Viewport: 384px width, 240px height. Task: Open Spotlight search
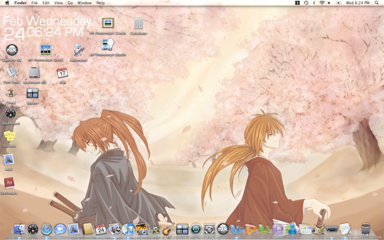376,3
